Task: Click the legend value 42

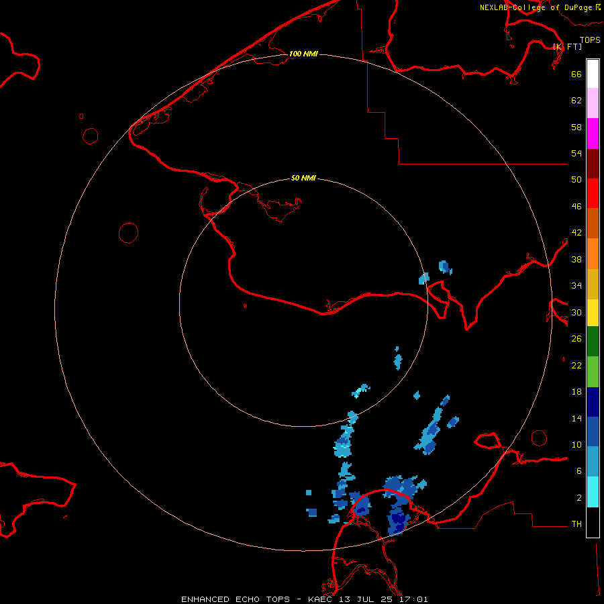Action: tap(576, 233)
